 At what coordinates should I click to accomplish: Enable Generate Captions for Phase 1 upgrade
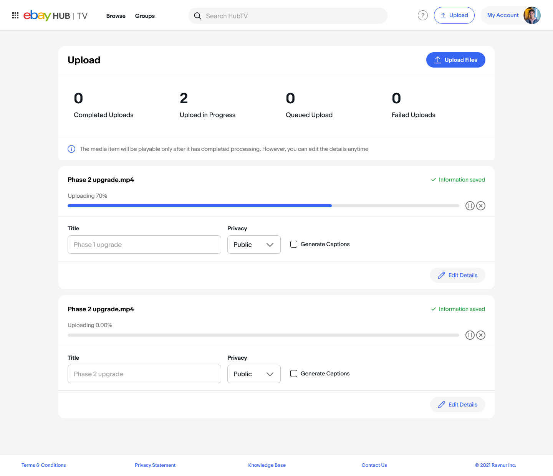pos(294,244)
